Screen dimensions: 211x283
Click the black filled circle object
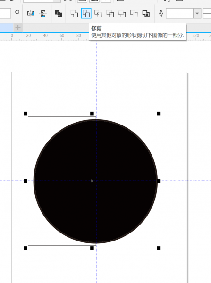[95, 181]
